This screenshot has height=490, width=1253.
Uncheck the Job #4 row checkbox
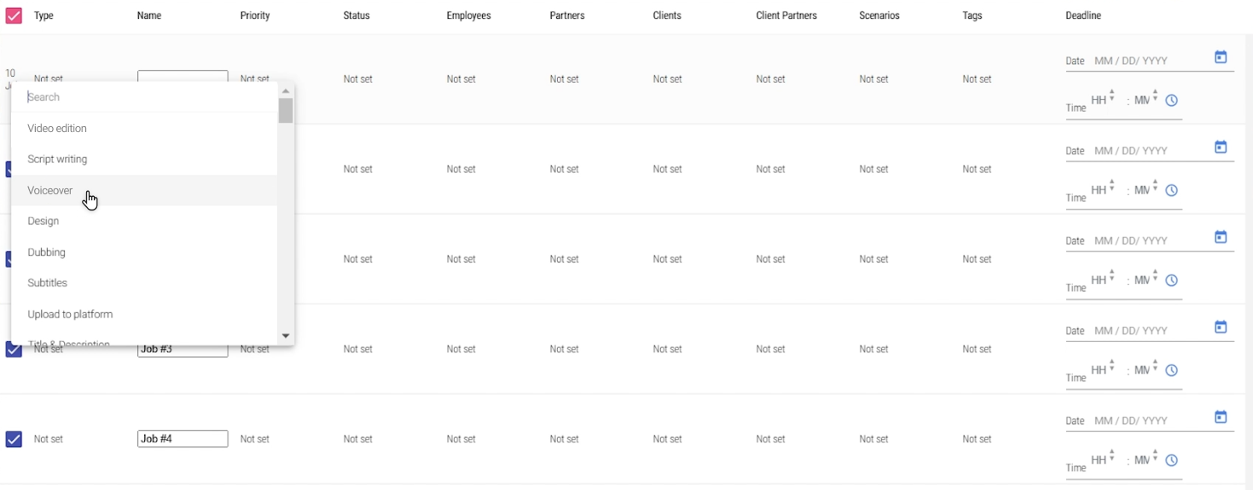click(14, 439)
